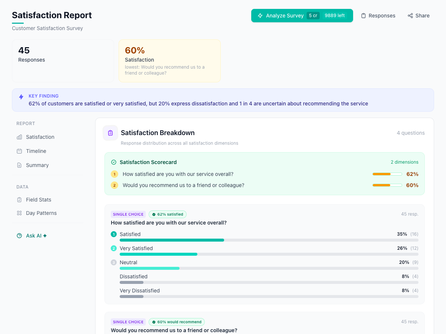Select the Day Patterns grid icon

(x=19, y=213)
